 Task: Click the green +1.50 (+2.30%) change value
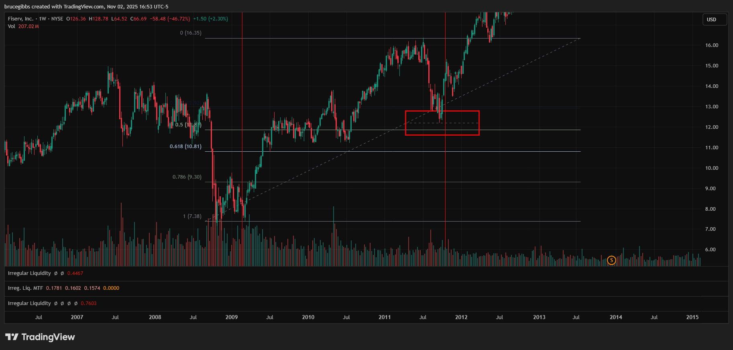click(210, 19)
